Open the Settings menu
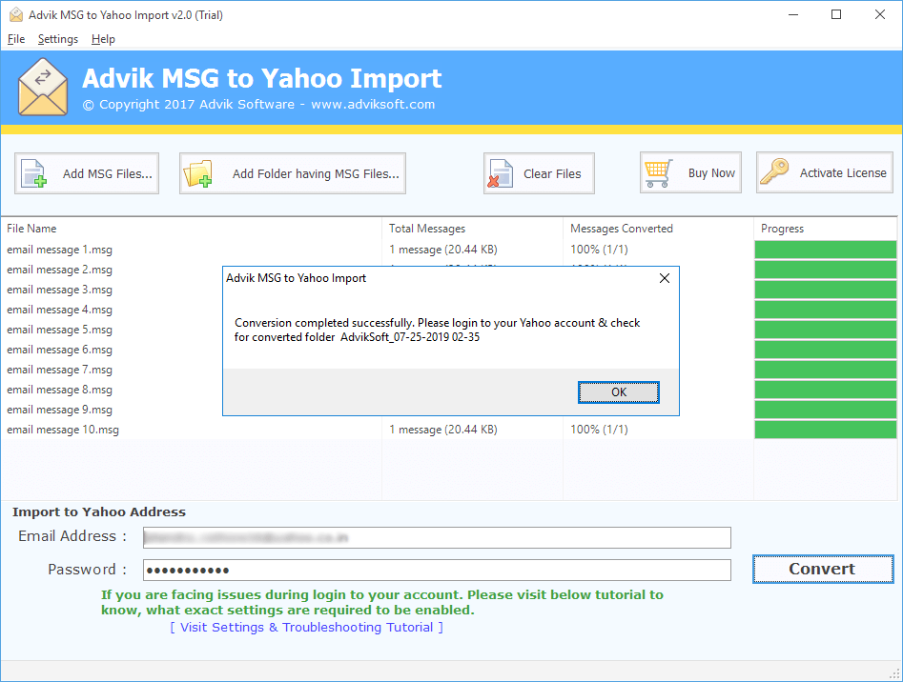This screenshot has height=682, width=903. pos(57,39)
